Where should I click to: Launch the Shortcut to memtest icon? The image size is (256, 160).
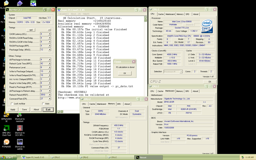19,117
